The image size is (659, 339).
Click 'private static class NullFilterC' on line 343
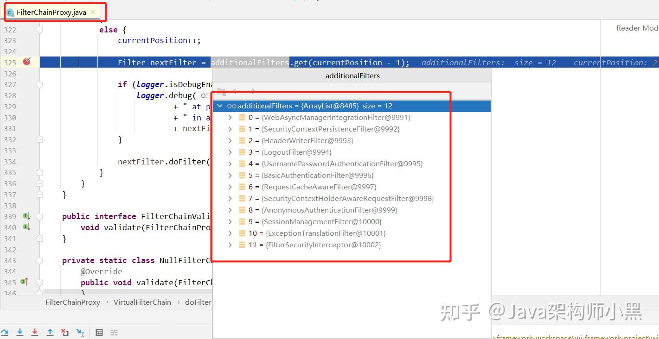coord(137,260)
